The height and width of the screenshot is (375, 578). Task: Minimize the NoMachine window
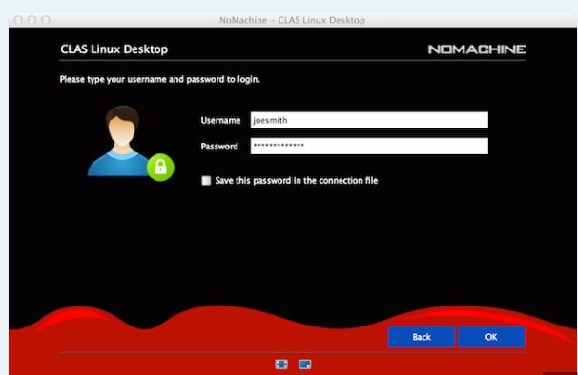pos(32,19)
